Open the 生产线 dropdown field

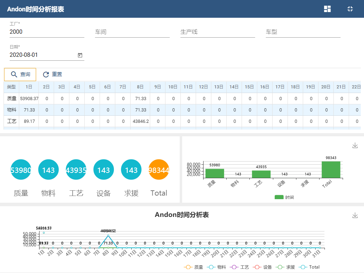(x=217, y=32)
